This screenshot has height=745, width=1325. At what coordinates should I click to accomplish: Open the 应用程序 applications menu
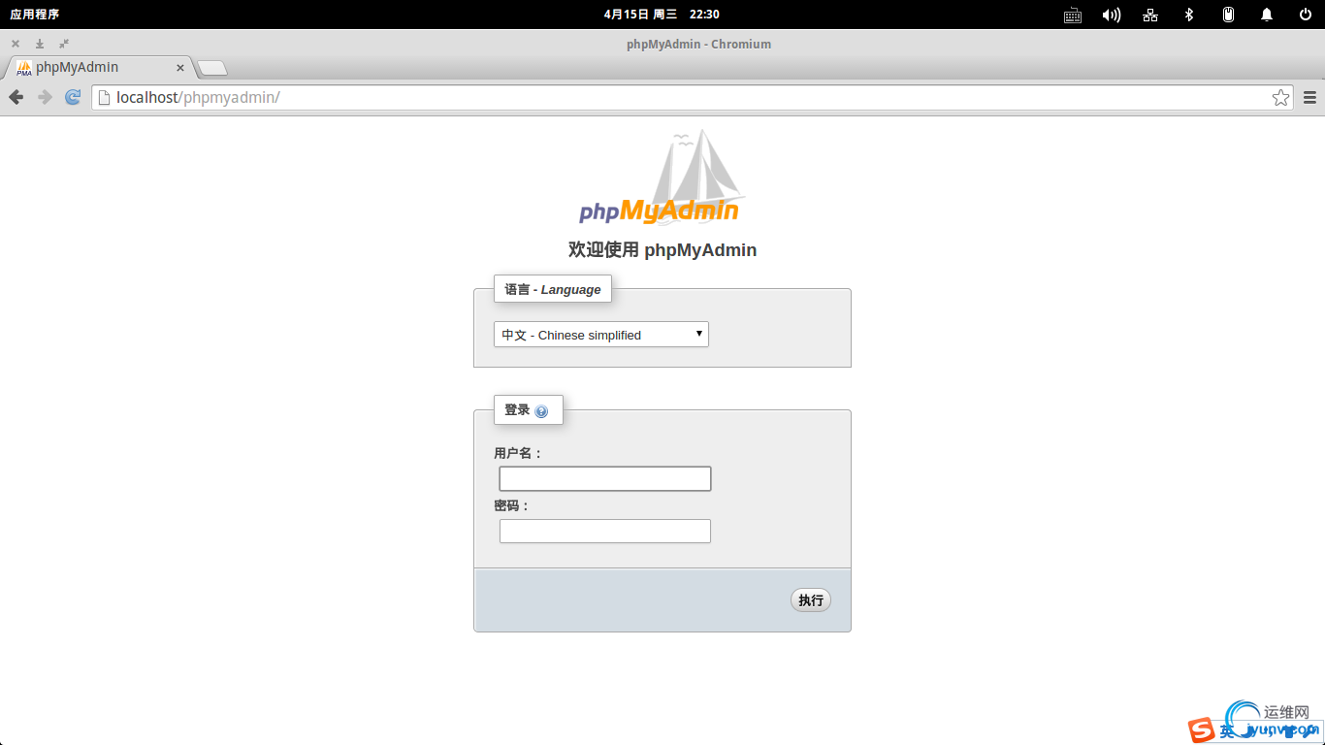click(x=35, y=15)
